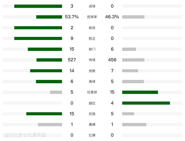Click the 助攻 row label
This screenshot has height=141, width=185.
(92, 28)
